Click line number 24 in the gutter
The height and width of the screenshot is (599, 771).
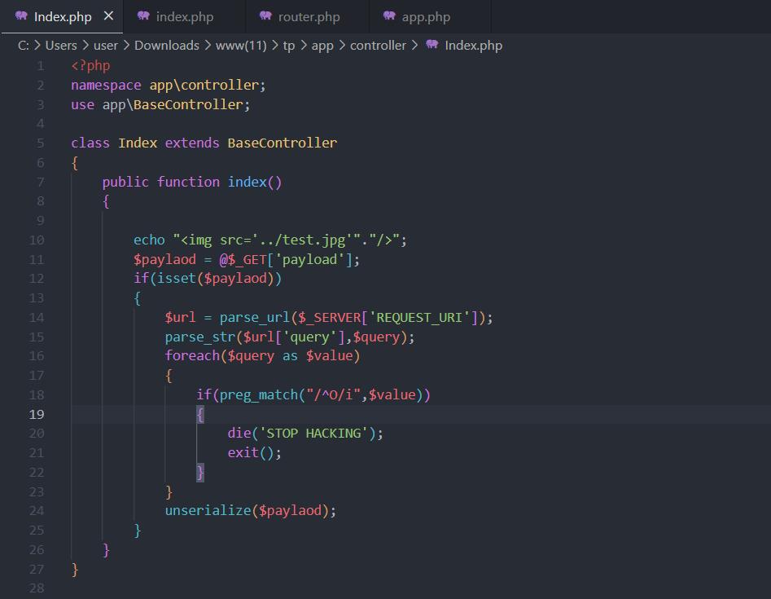(x=37, y=511)
